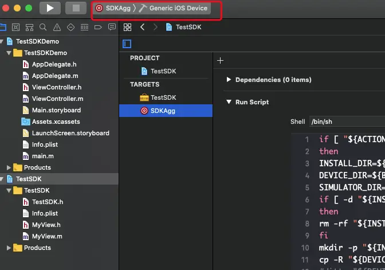Open related items grid menu

click(x=127, y=27)
